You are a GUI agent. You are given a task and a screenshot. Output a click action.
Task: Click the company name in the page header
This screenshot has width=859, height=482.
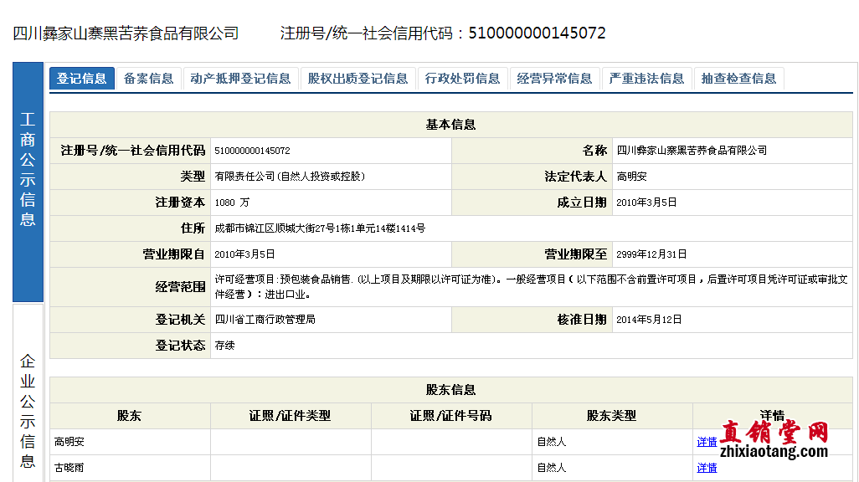tap(126, 33)
